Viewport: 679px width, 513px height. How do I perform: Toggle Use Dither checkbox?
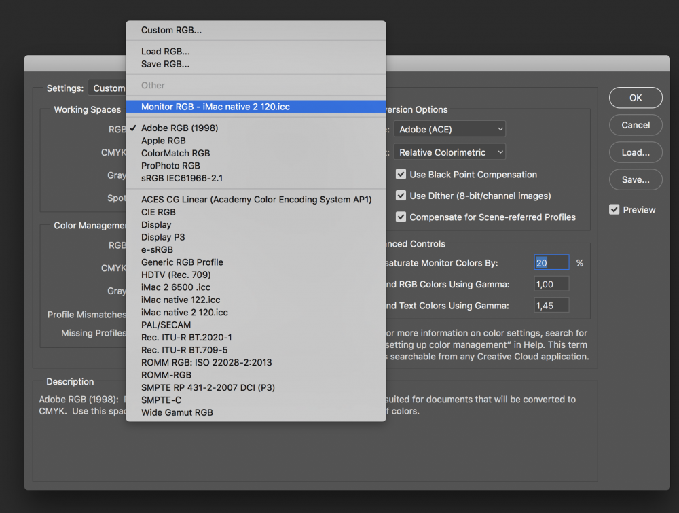click(x=401, y=196)
